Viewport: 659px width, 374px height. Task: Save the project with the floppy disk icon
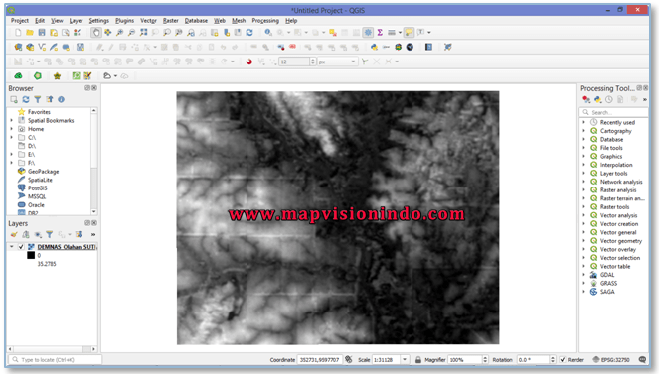click(x=41, y=33)
